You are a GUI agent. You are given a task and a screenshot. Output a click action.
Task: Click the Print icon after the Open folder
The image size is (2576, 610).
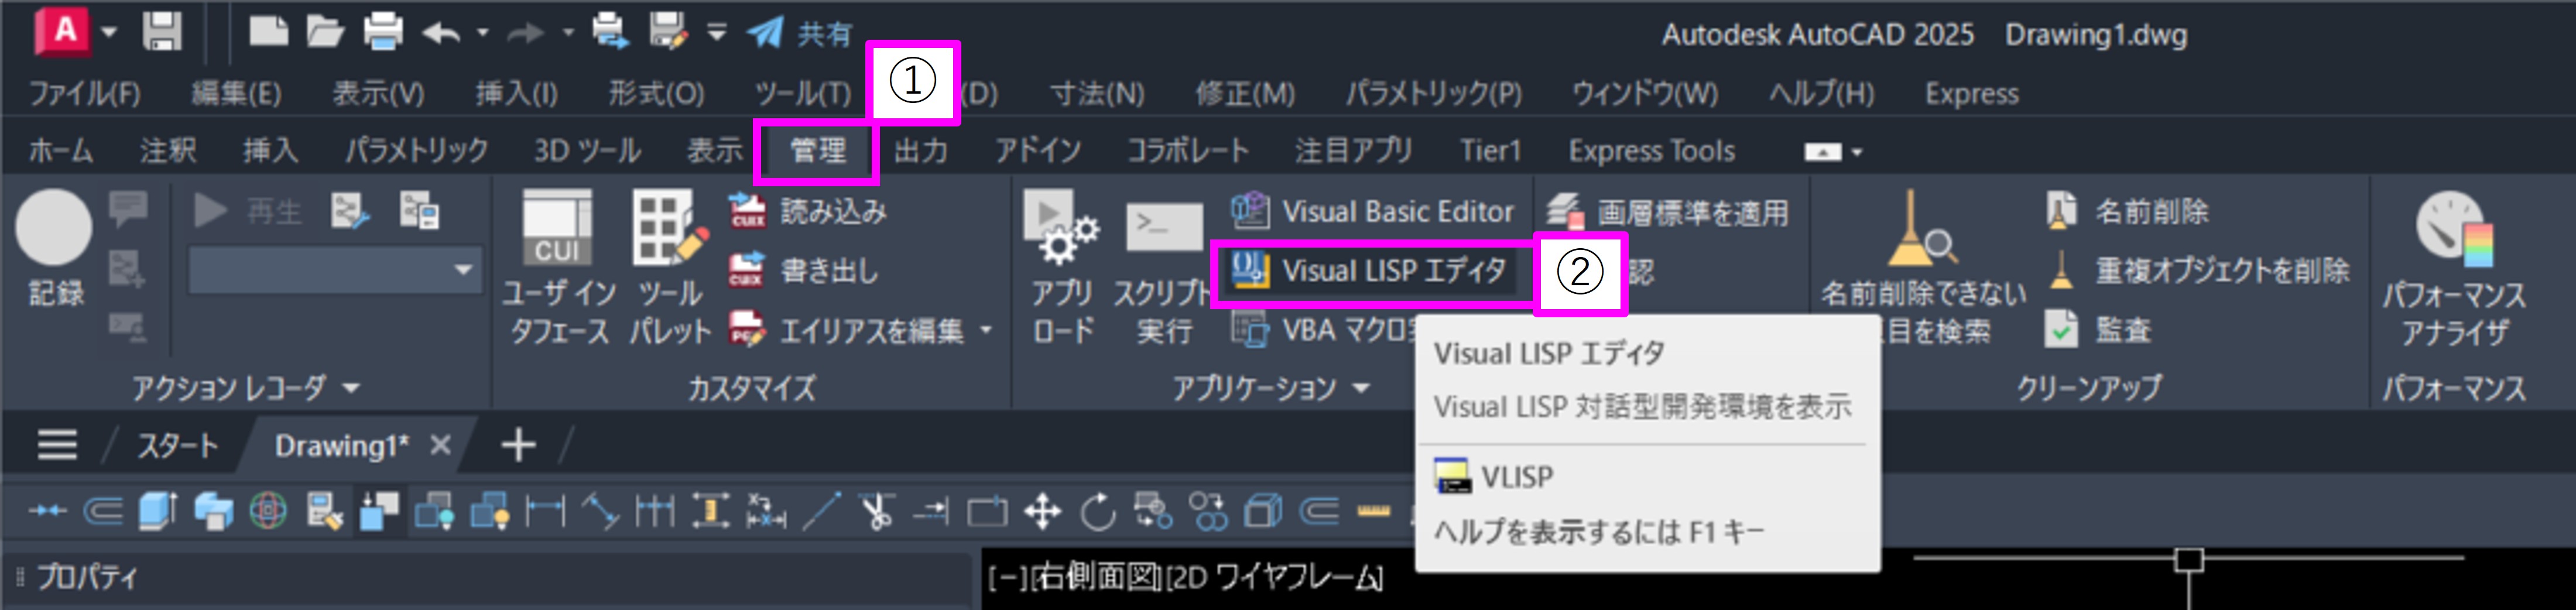tap(383, 31)
